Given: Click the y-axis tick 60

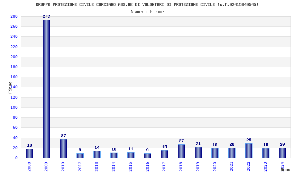Looking at the screenshot, I should tap(15, 128).
